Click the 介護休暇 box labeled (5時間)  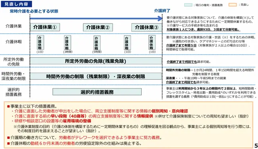click(97, 43)
